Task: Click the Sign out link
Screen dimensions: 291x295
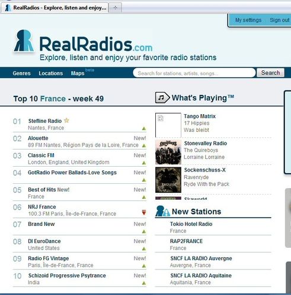Action: coord(280,20)
